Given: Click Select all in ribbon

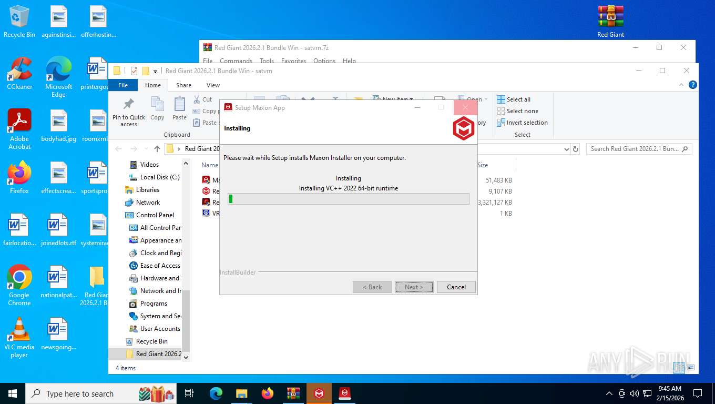Looking at the screenshot, I should 514,99.
